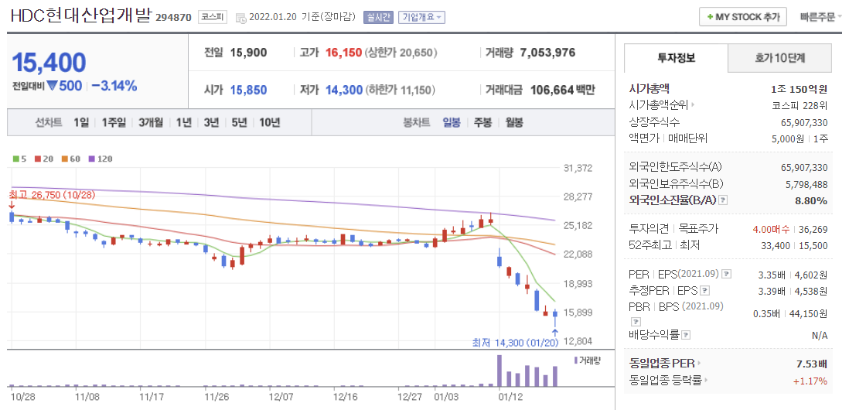Image resolution: width=849 pixels, height=410 pixels.
Task: Click the 실시간 badge button
Action: pos(379,17)
